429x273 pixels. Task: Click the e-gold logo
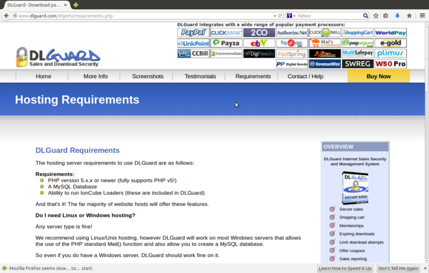click(391, 43)
